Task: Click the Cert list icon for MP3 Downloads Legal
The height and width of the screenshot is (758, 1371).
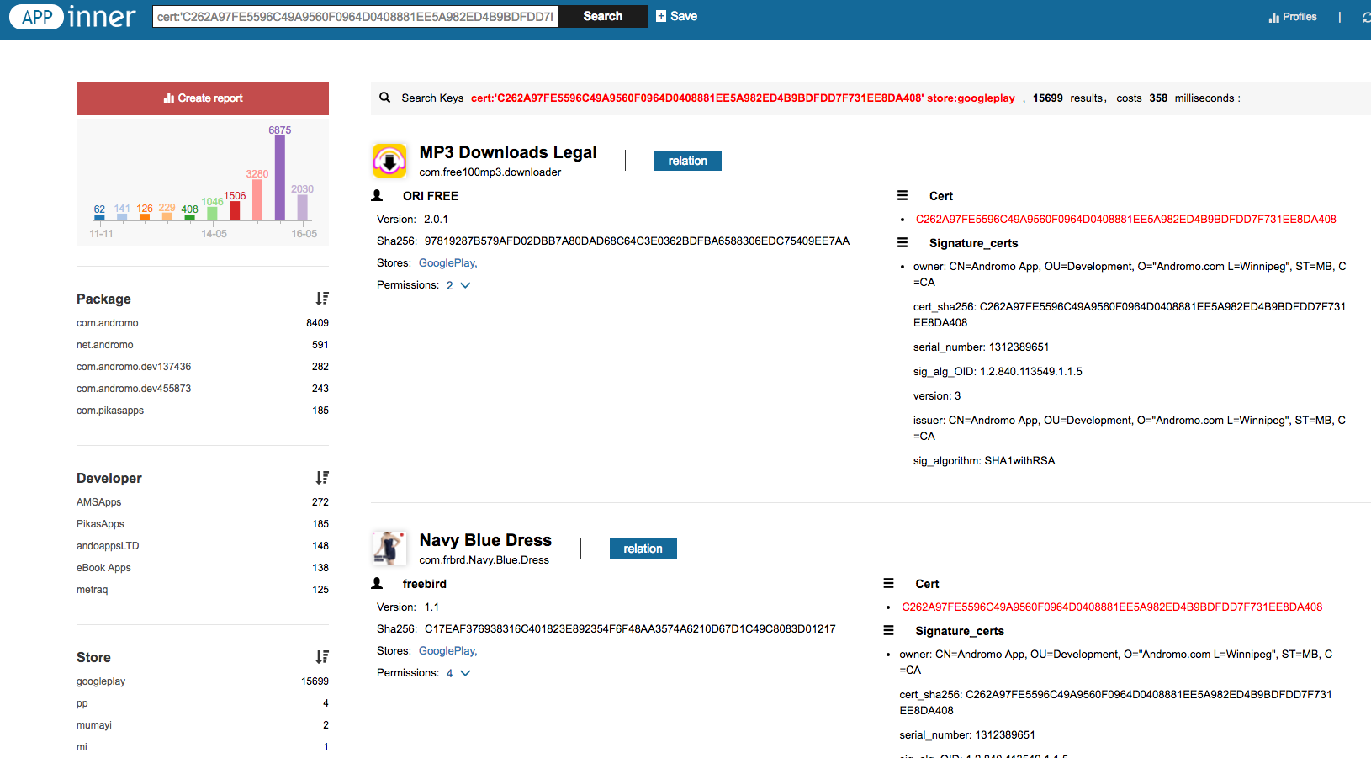Action: click(903, 195)
